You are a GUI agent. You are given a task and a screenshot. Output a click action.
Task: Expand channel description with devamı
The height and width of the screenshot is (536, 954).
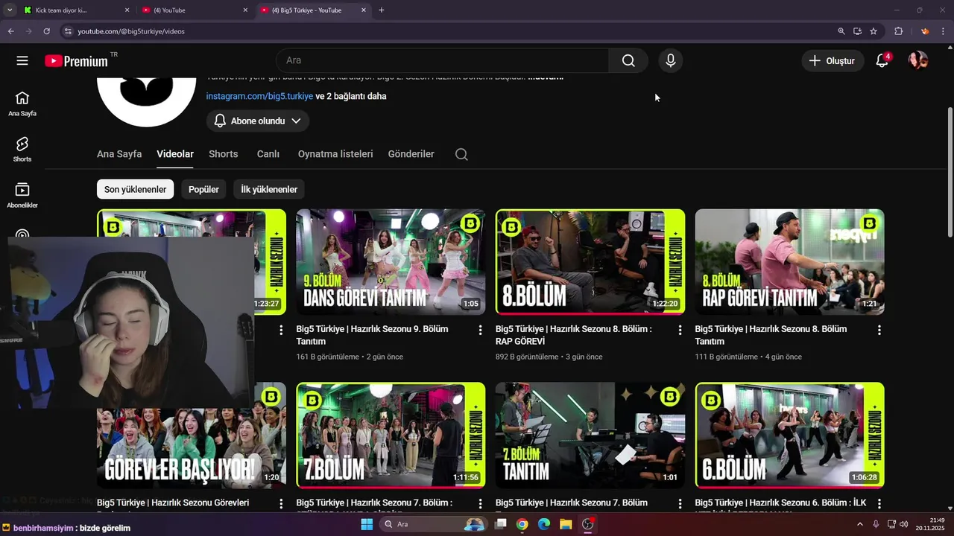pyautogui.click(x=546, y=77)
